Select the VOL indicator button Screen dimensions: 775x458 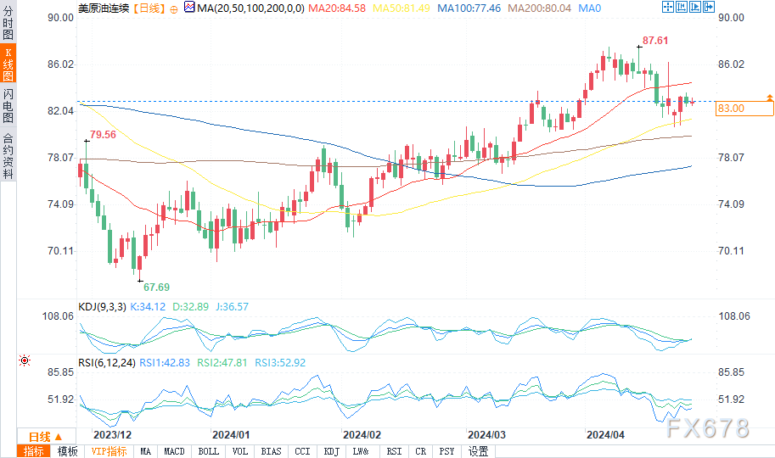pyautogui.click(x=240, y=451)
